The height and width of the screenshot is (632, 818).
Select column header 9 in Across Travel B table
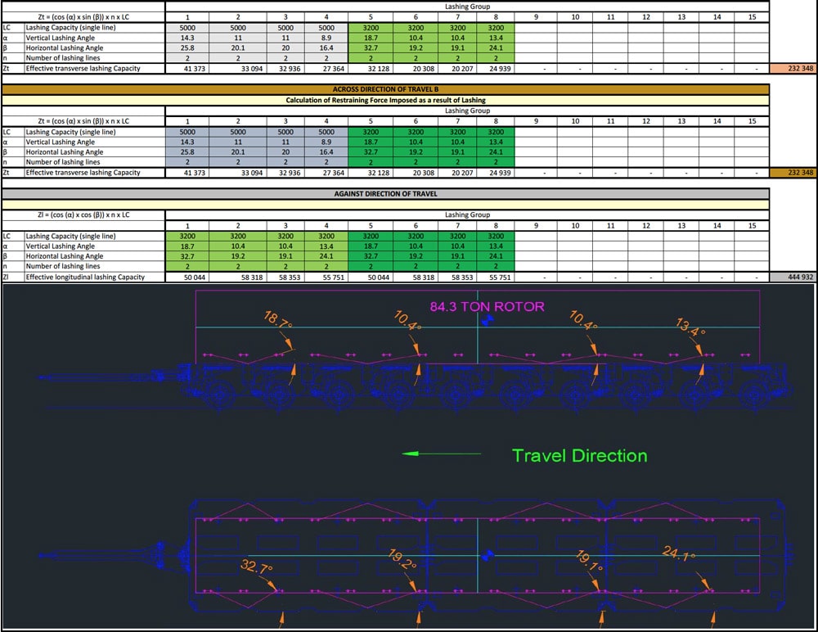(536, 121)
